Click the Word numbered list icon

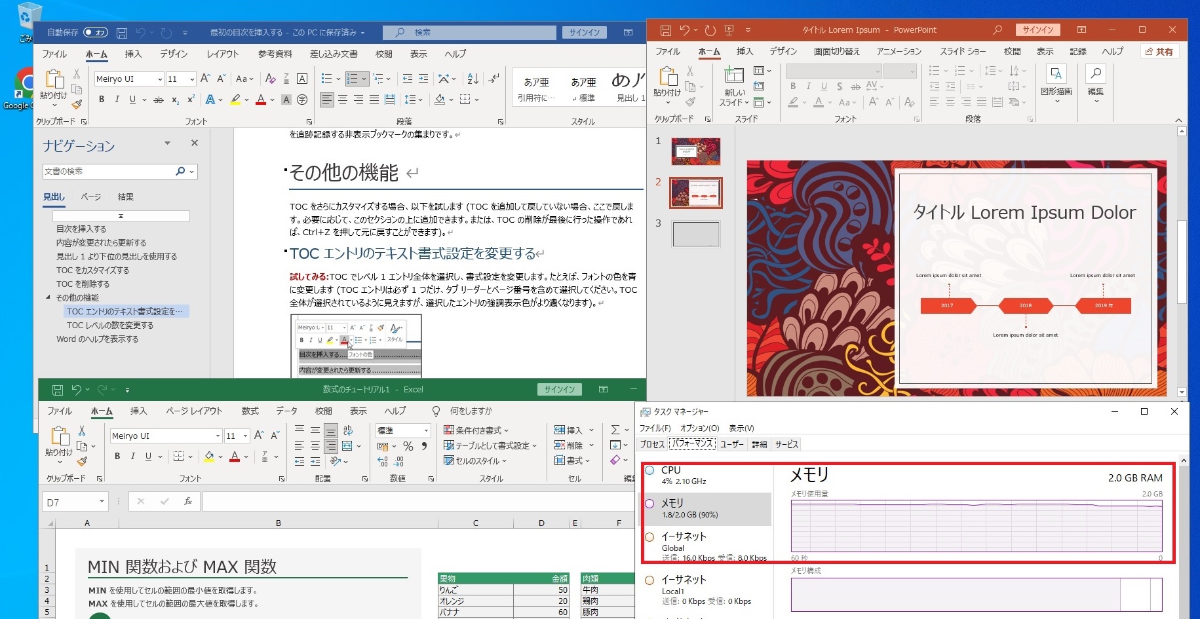tap(352, 79)
